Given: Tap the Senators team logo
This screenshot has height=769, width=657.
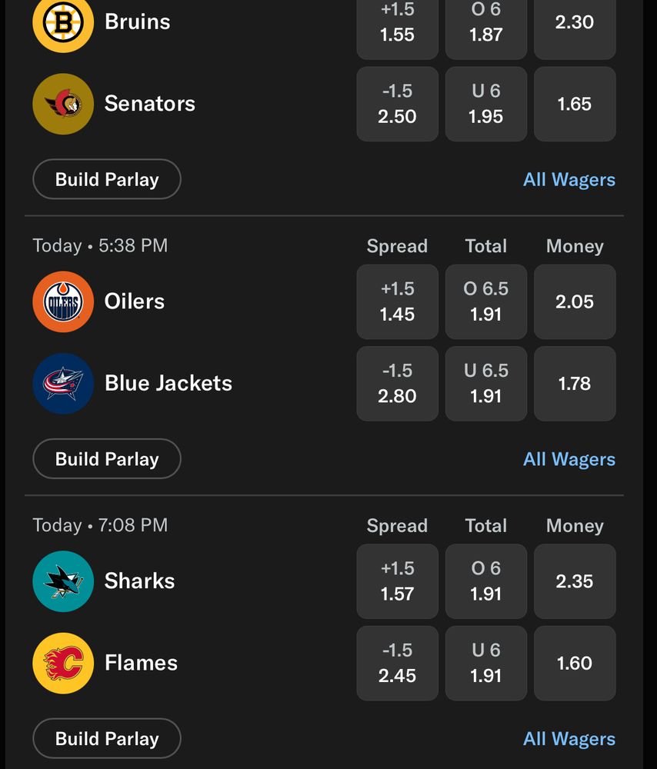Looking at the screenshot, I should point(63,104).
